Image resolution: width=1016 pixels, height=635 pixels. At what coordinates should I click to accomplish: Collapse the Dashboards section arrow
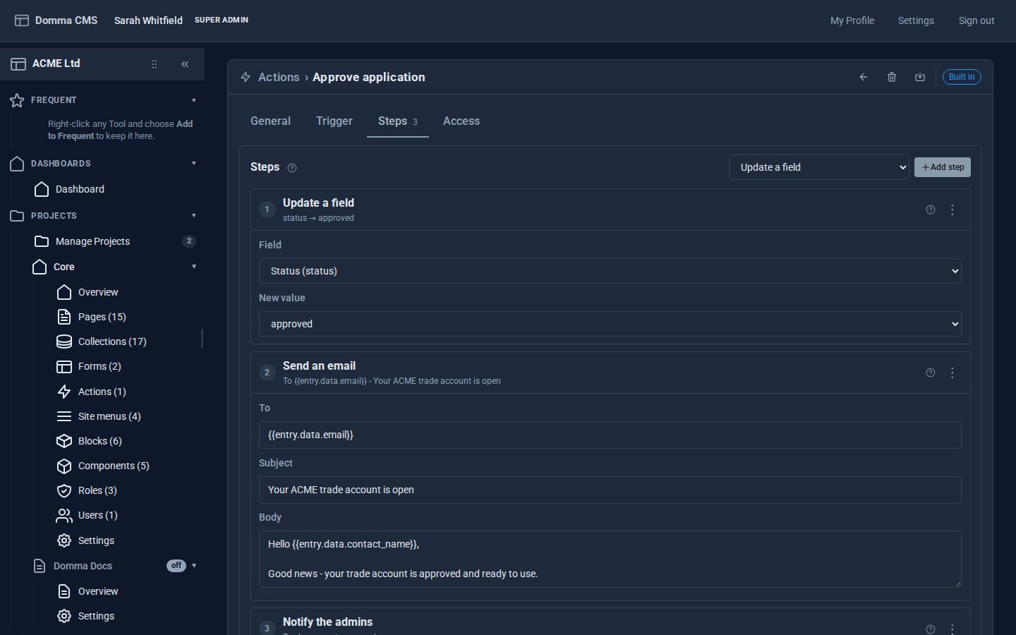point(194,164)
